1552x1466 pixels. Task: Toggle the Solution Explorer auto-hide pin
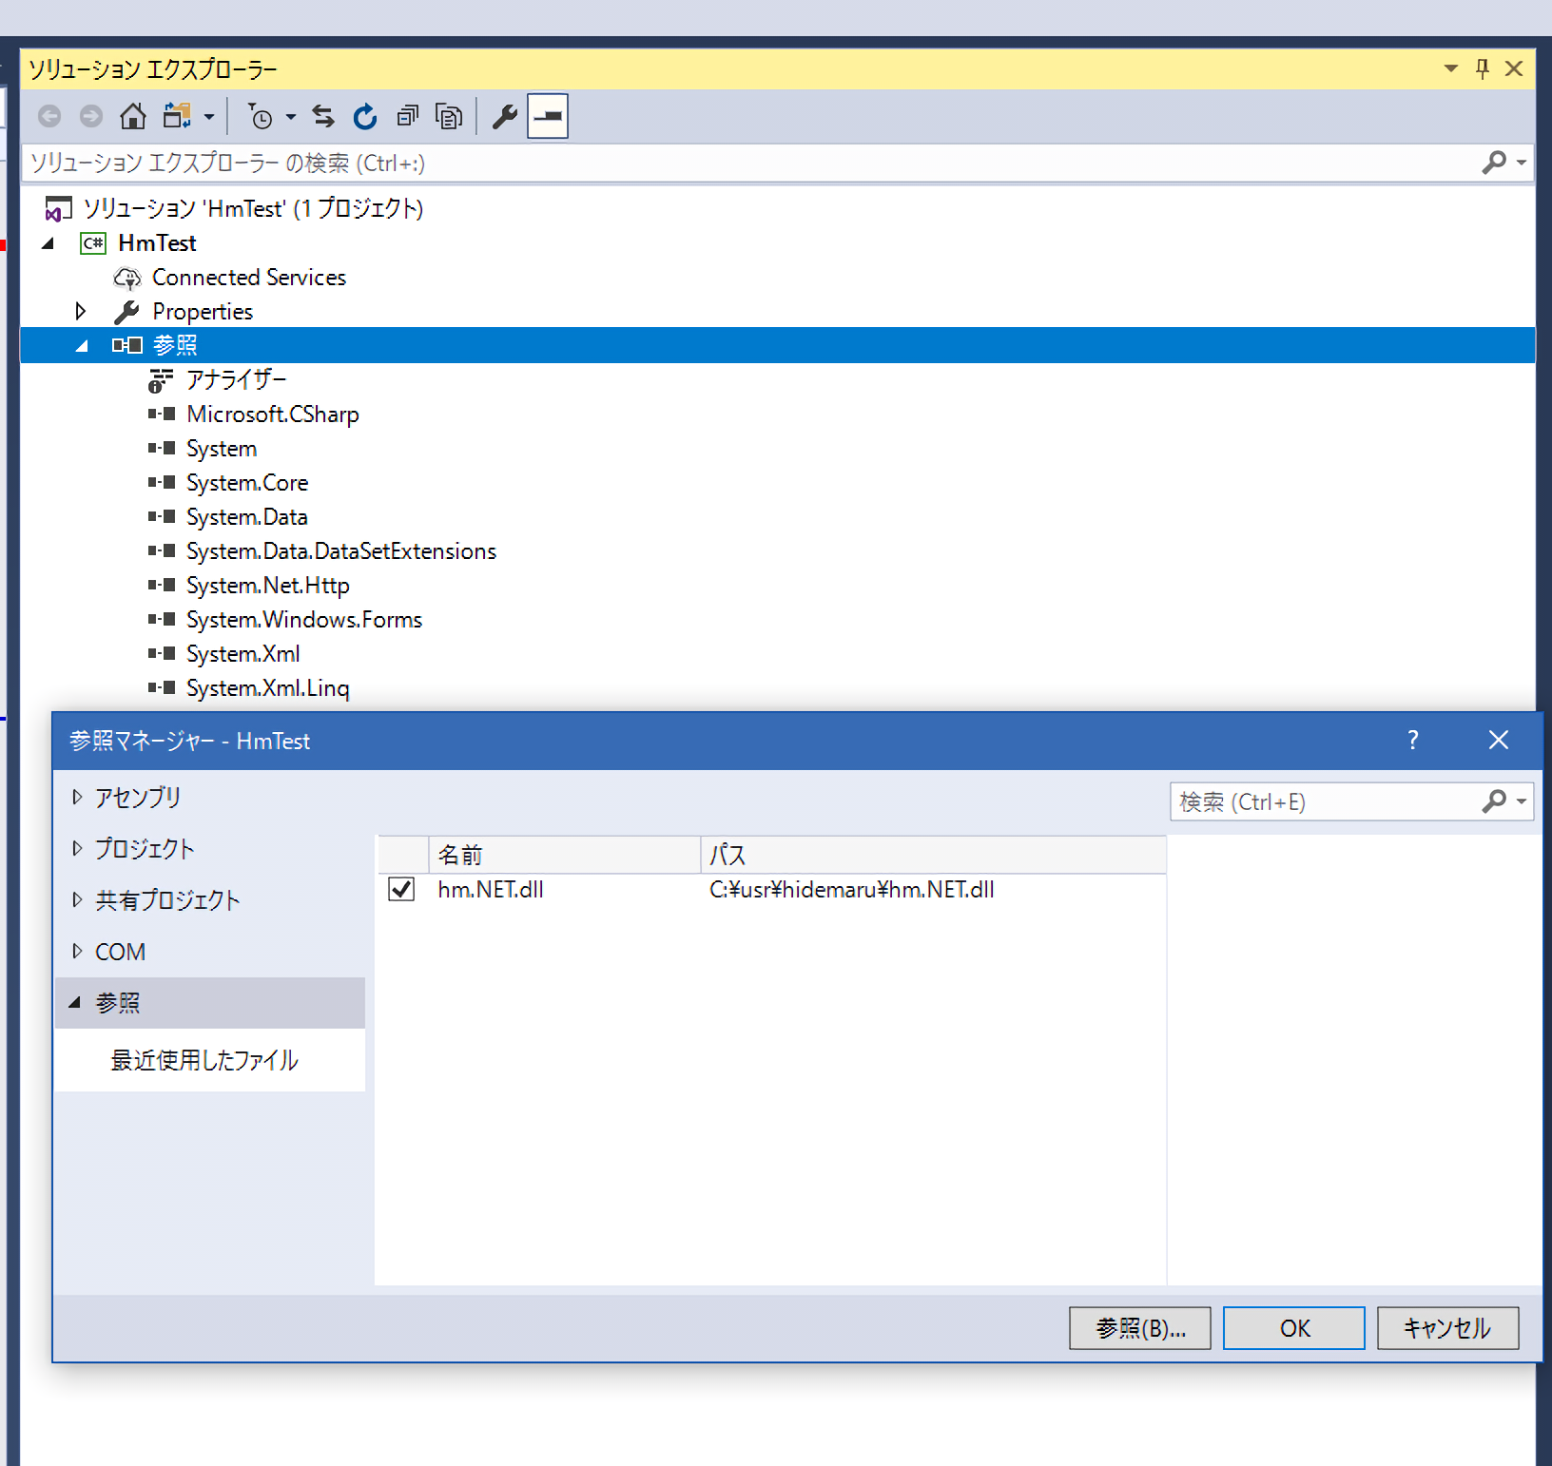click(x=1482, y=68)
